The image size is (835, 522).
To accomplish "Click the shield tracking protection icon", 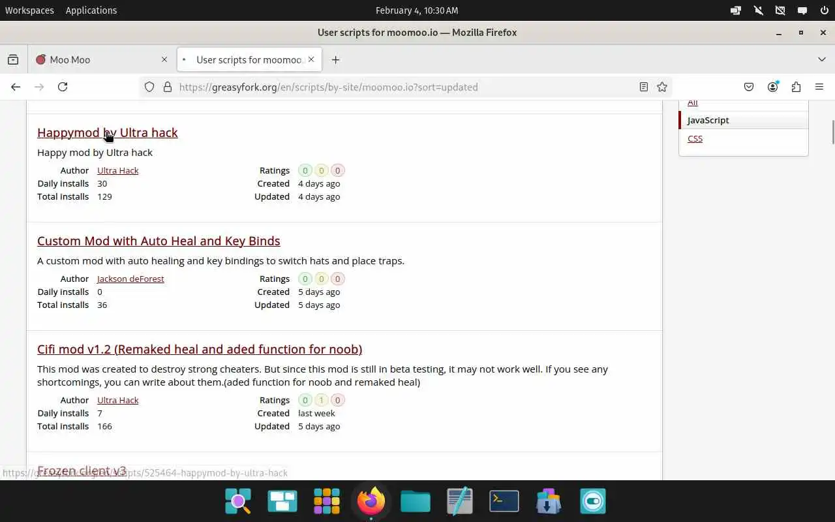I will (x=149, y=87).
